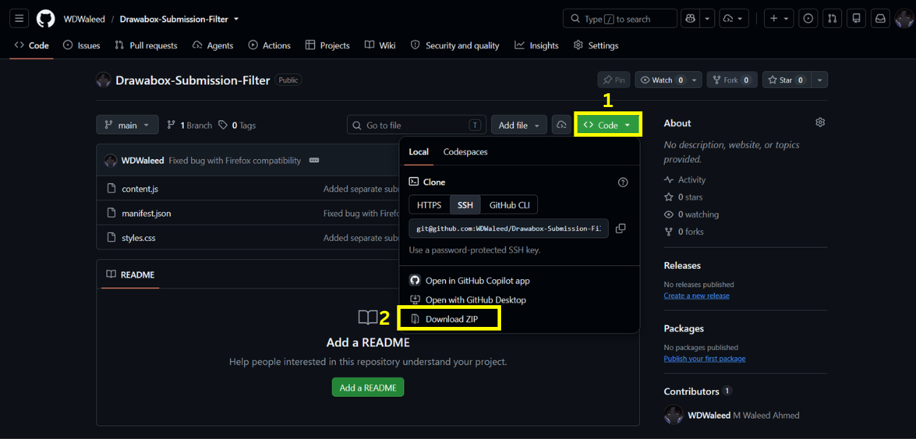Open the Projects tab

pyautogui.click(x=328, y=46)
